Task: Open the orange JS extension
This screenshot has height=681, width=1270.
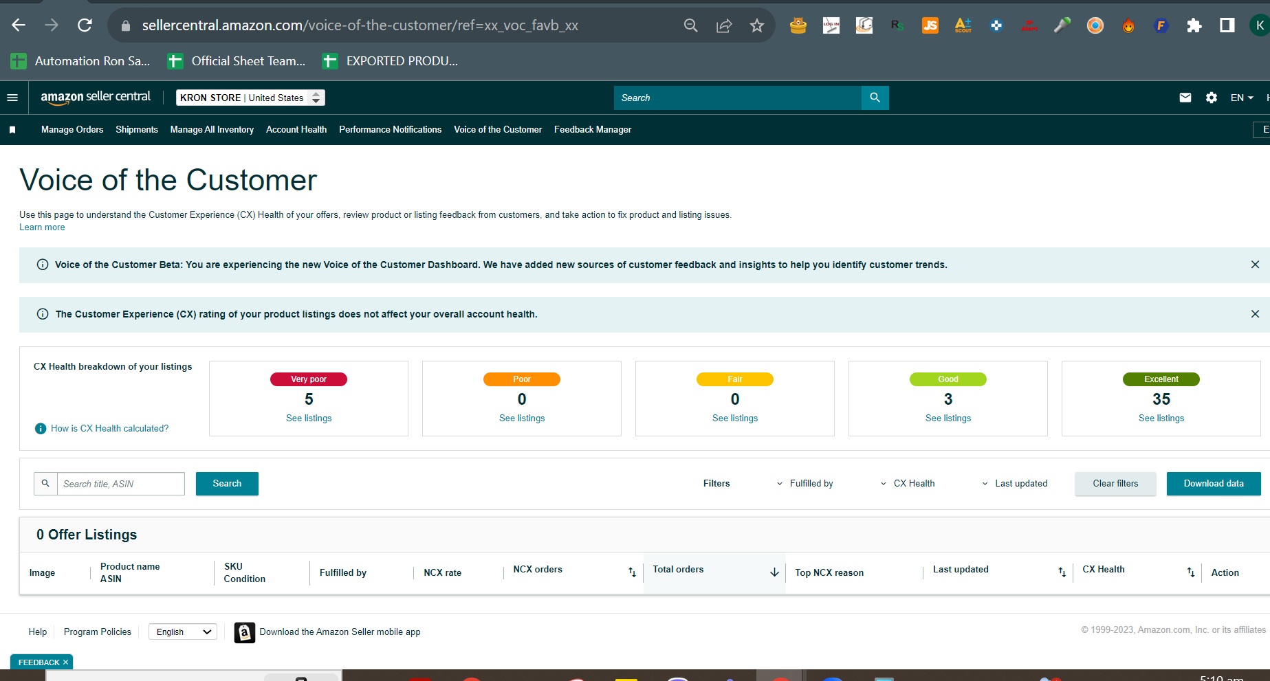Action: tap(930, 25)
